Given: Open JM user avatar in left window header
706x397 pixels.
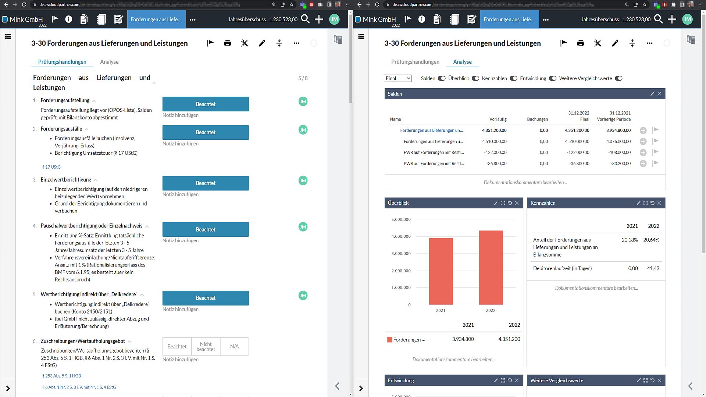Looking at the screenshot, I should (x=334, y=19).
